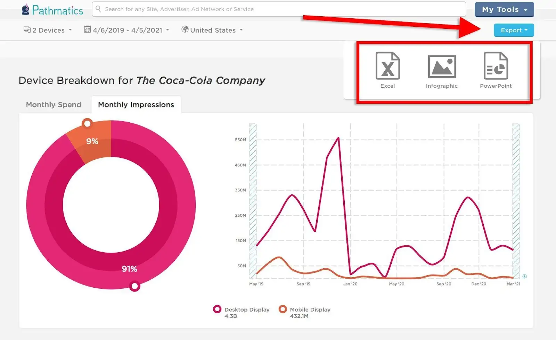556x340 pixels.
Task: Click the globe icon beside United States
Action: pos(185,29)
